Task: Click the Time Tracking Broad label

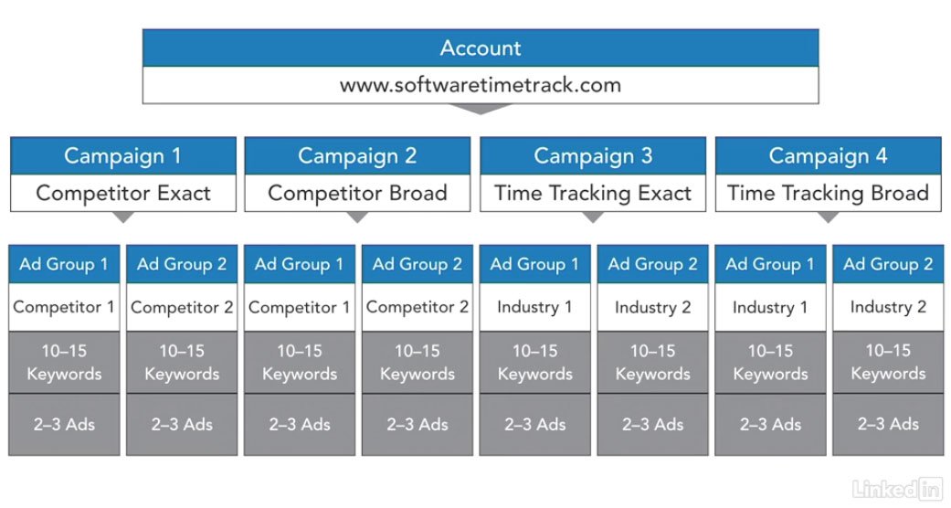Action: (828, 193)
